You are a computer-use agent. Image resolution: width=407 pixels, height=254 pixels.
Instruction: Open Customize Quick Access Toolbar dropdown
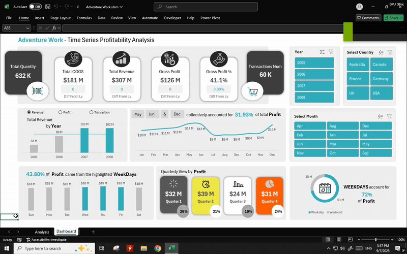(78, 7)
